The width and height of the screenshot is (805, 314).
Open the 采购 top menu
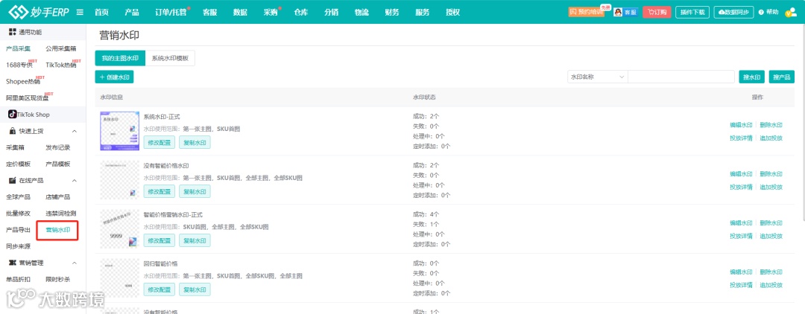(x=271, y=13)
